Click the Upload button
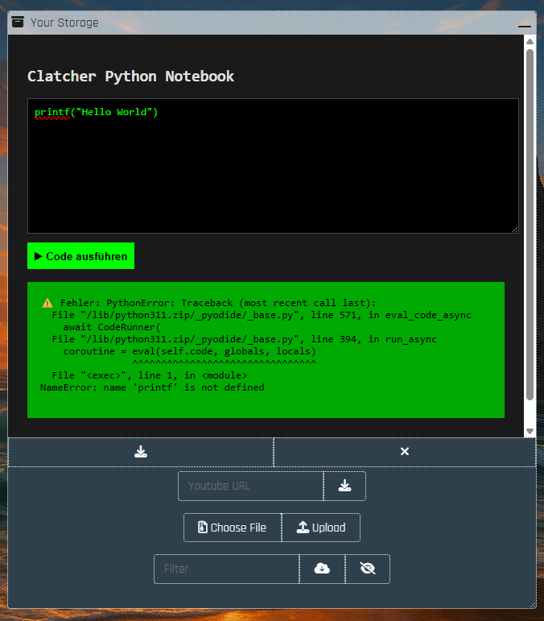This screenshot has height=621, width=544. 321,528
